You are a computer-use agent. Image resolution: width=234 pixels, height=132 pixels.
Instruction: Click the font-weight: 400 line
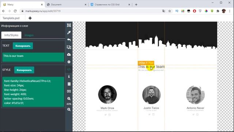coord(15,94)
